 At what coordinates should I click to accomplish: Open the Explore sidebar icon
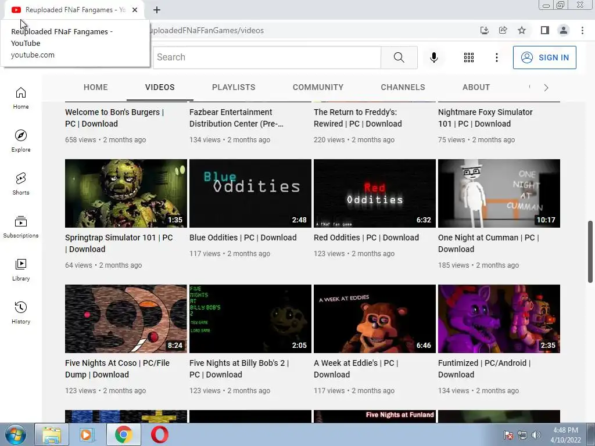coord(21,141)
